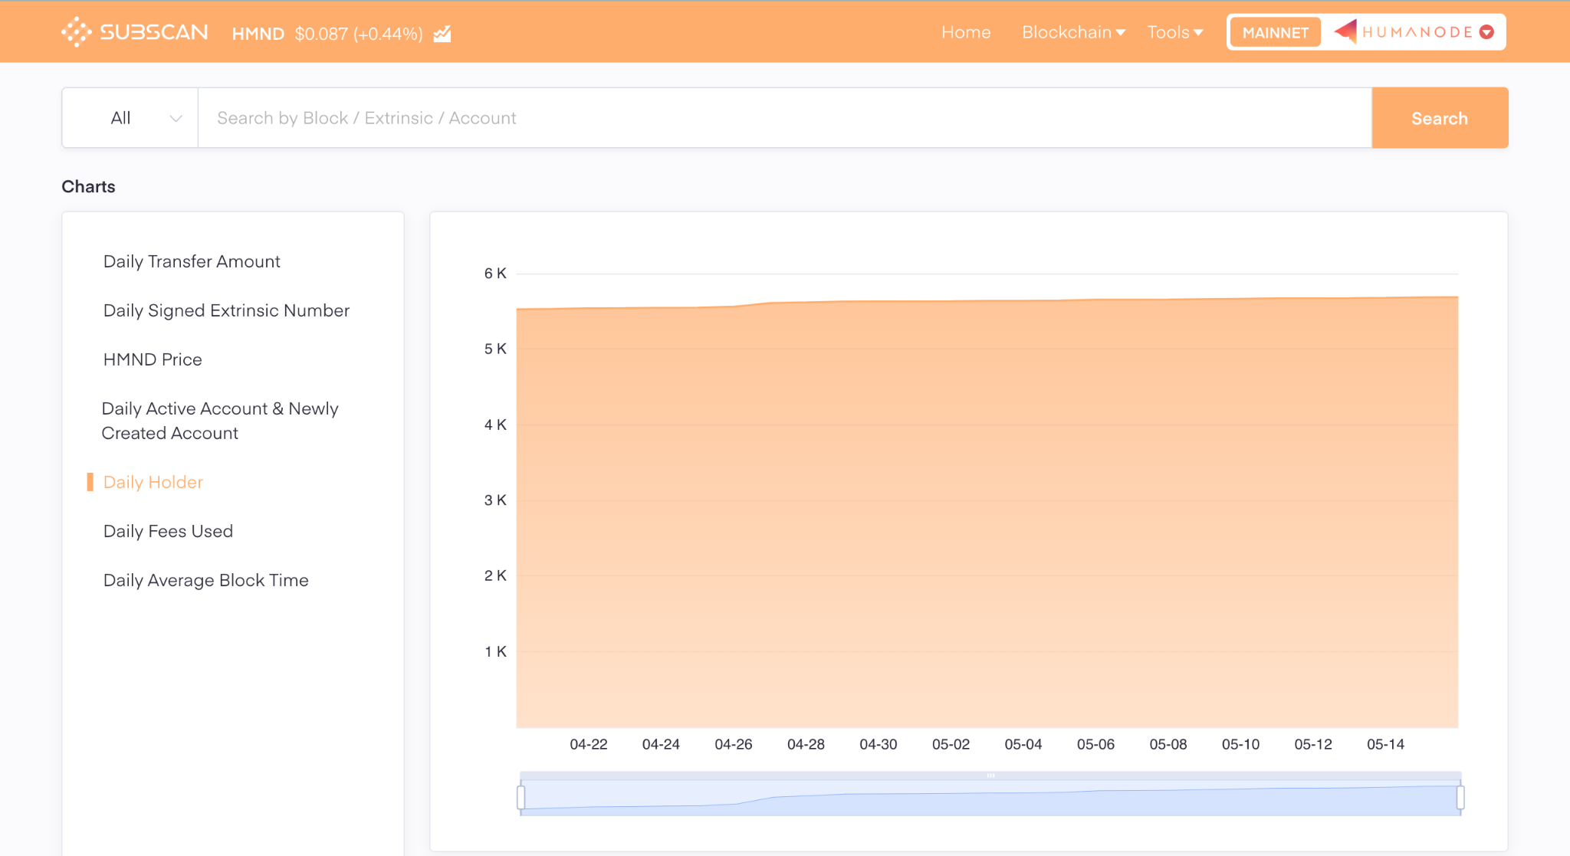Expand the Tools menu
Screen dimensions: 1570x856
pyautogui.click(x=1175, y=32)
